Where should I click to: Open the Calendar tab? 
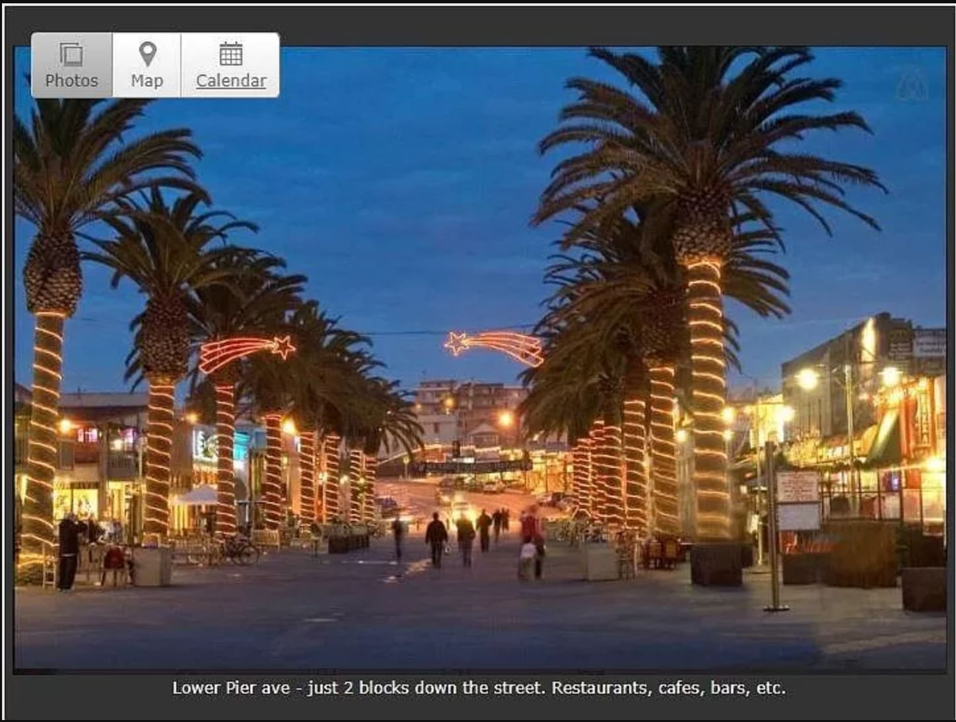(230, 65)
